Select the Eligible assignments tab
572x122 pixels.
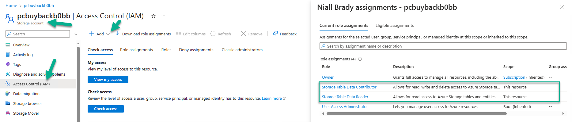click(x=395, y=25)
